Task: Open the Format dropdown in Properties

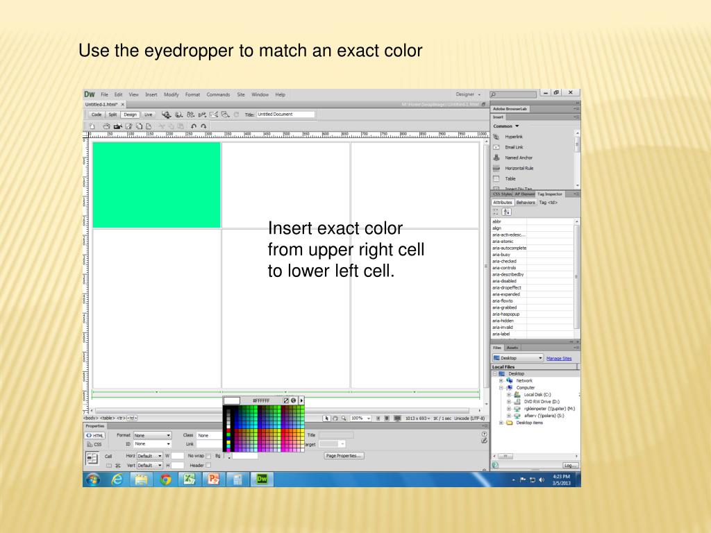Action: (152, 435)
